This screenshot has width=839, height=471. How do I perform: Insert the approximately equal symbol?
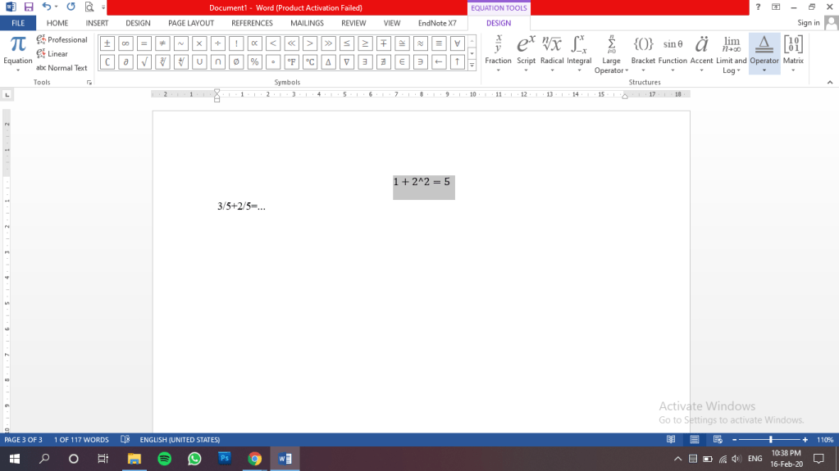click(420, 43)
